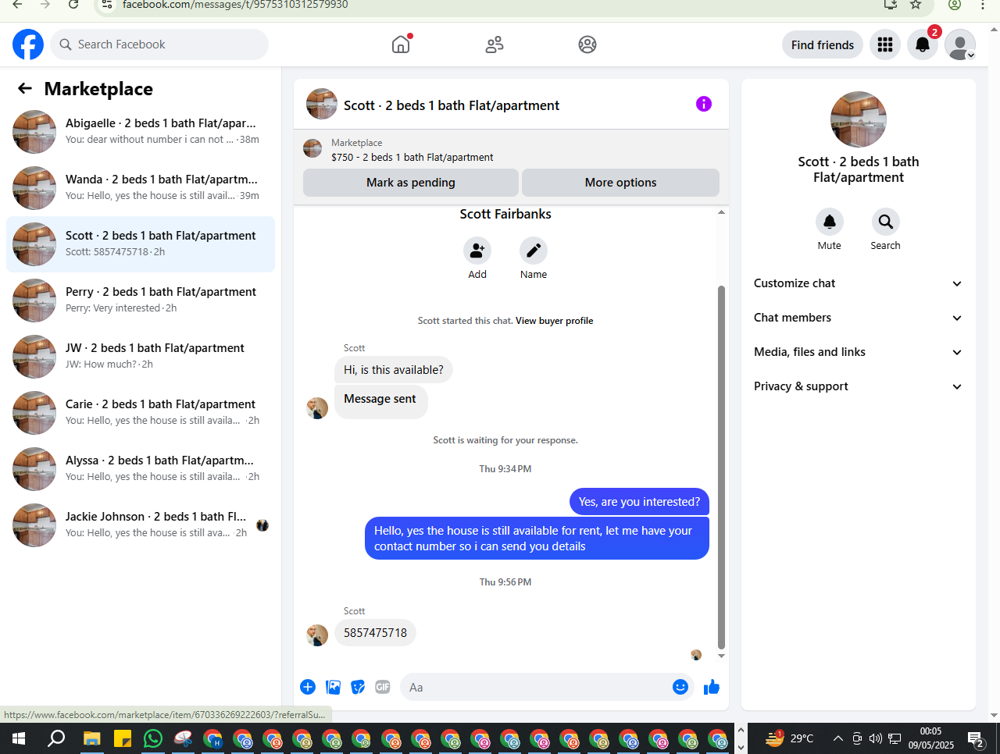Click the back arrow beside Marketplace
This screenshot has height=754, width=1000.
[25, 89]
